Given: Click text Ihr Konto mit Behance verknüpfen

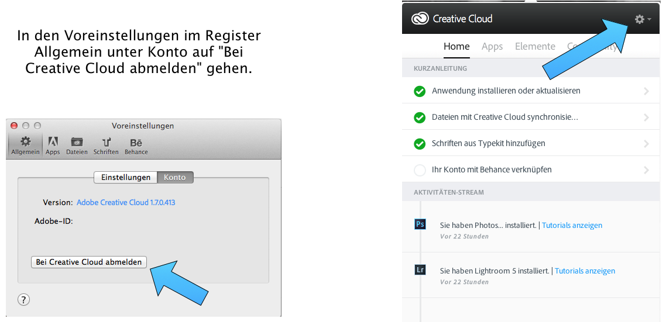Looking at the screenshot, I should [492, 169].
